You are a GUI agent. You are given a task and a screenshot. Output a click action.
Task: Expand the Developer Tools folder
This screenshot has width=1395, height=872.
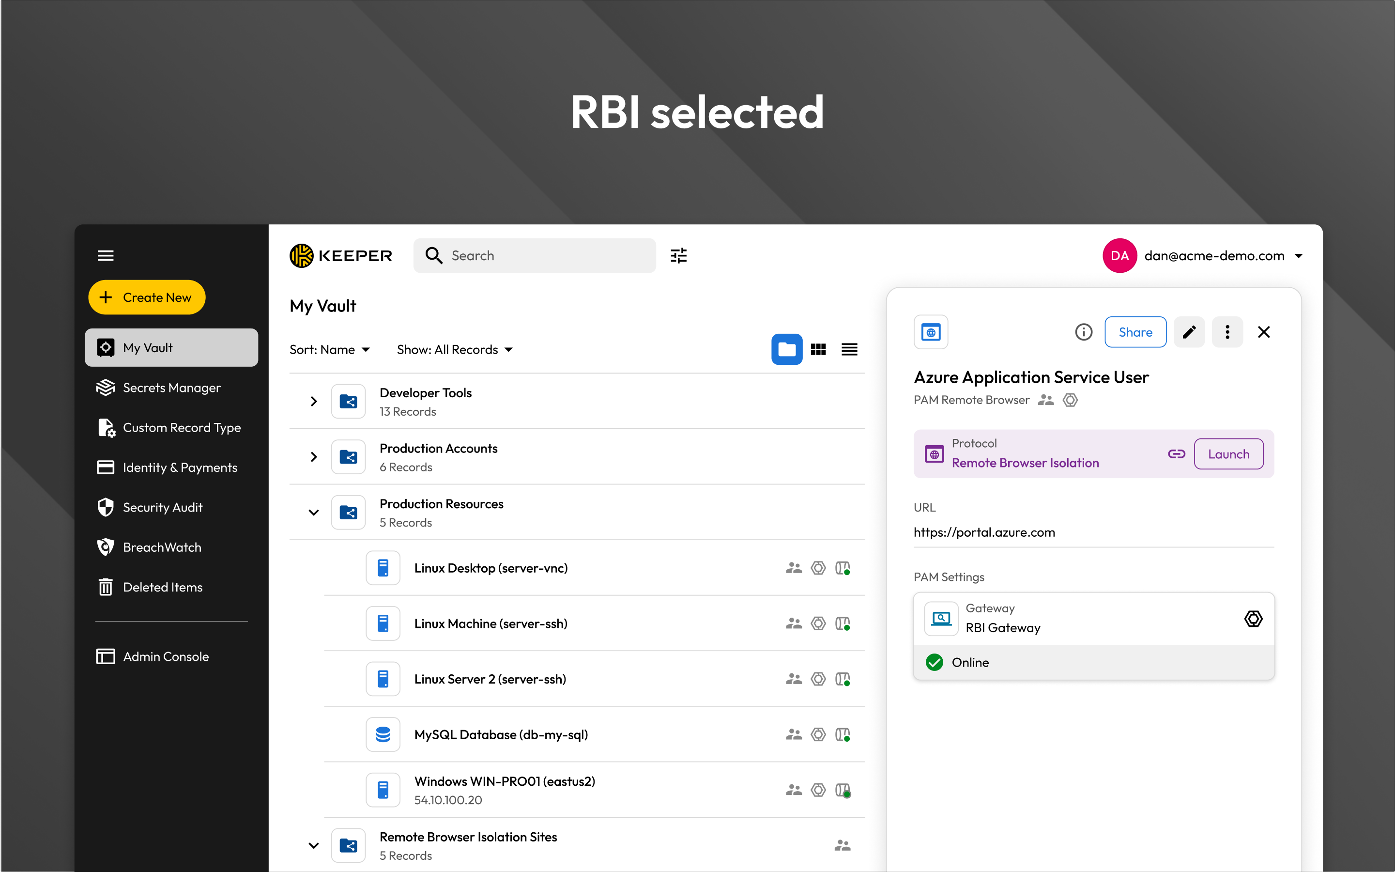pyautogui.click(x=314, y=402)
